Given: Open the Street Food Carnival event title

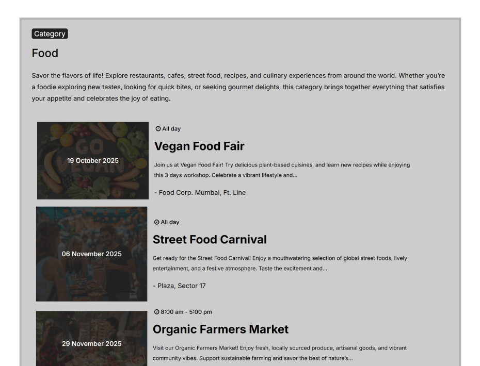Looking at the screenshot, I should [x=210, y=240].
